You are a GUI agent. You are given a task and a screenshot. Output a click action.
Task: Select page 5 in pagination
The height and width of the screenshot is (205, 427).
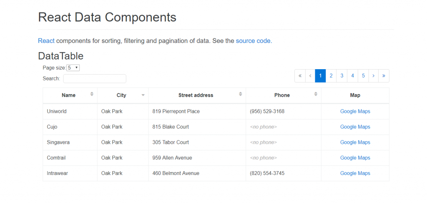(363, 76)
